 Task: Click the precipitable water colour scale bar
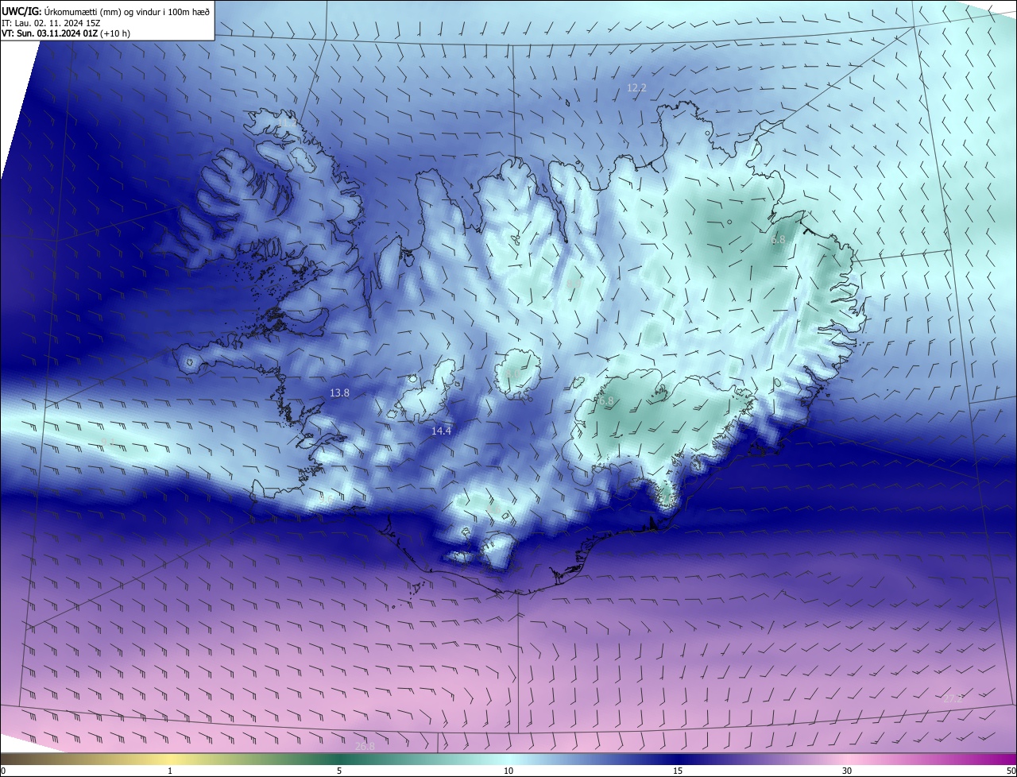click(x=508, y=759)
